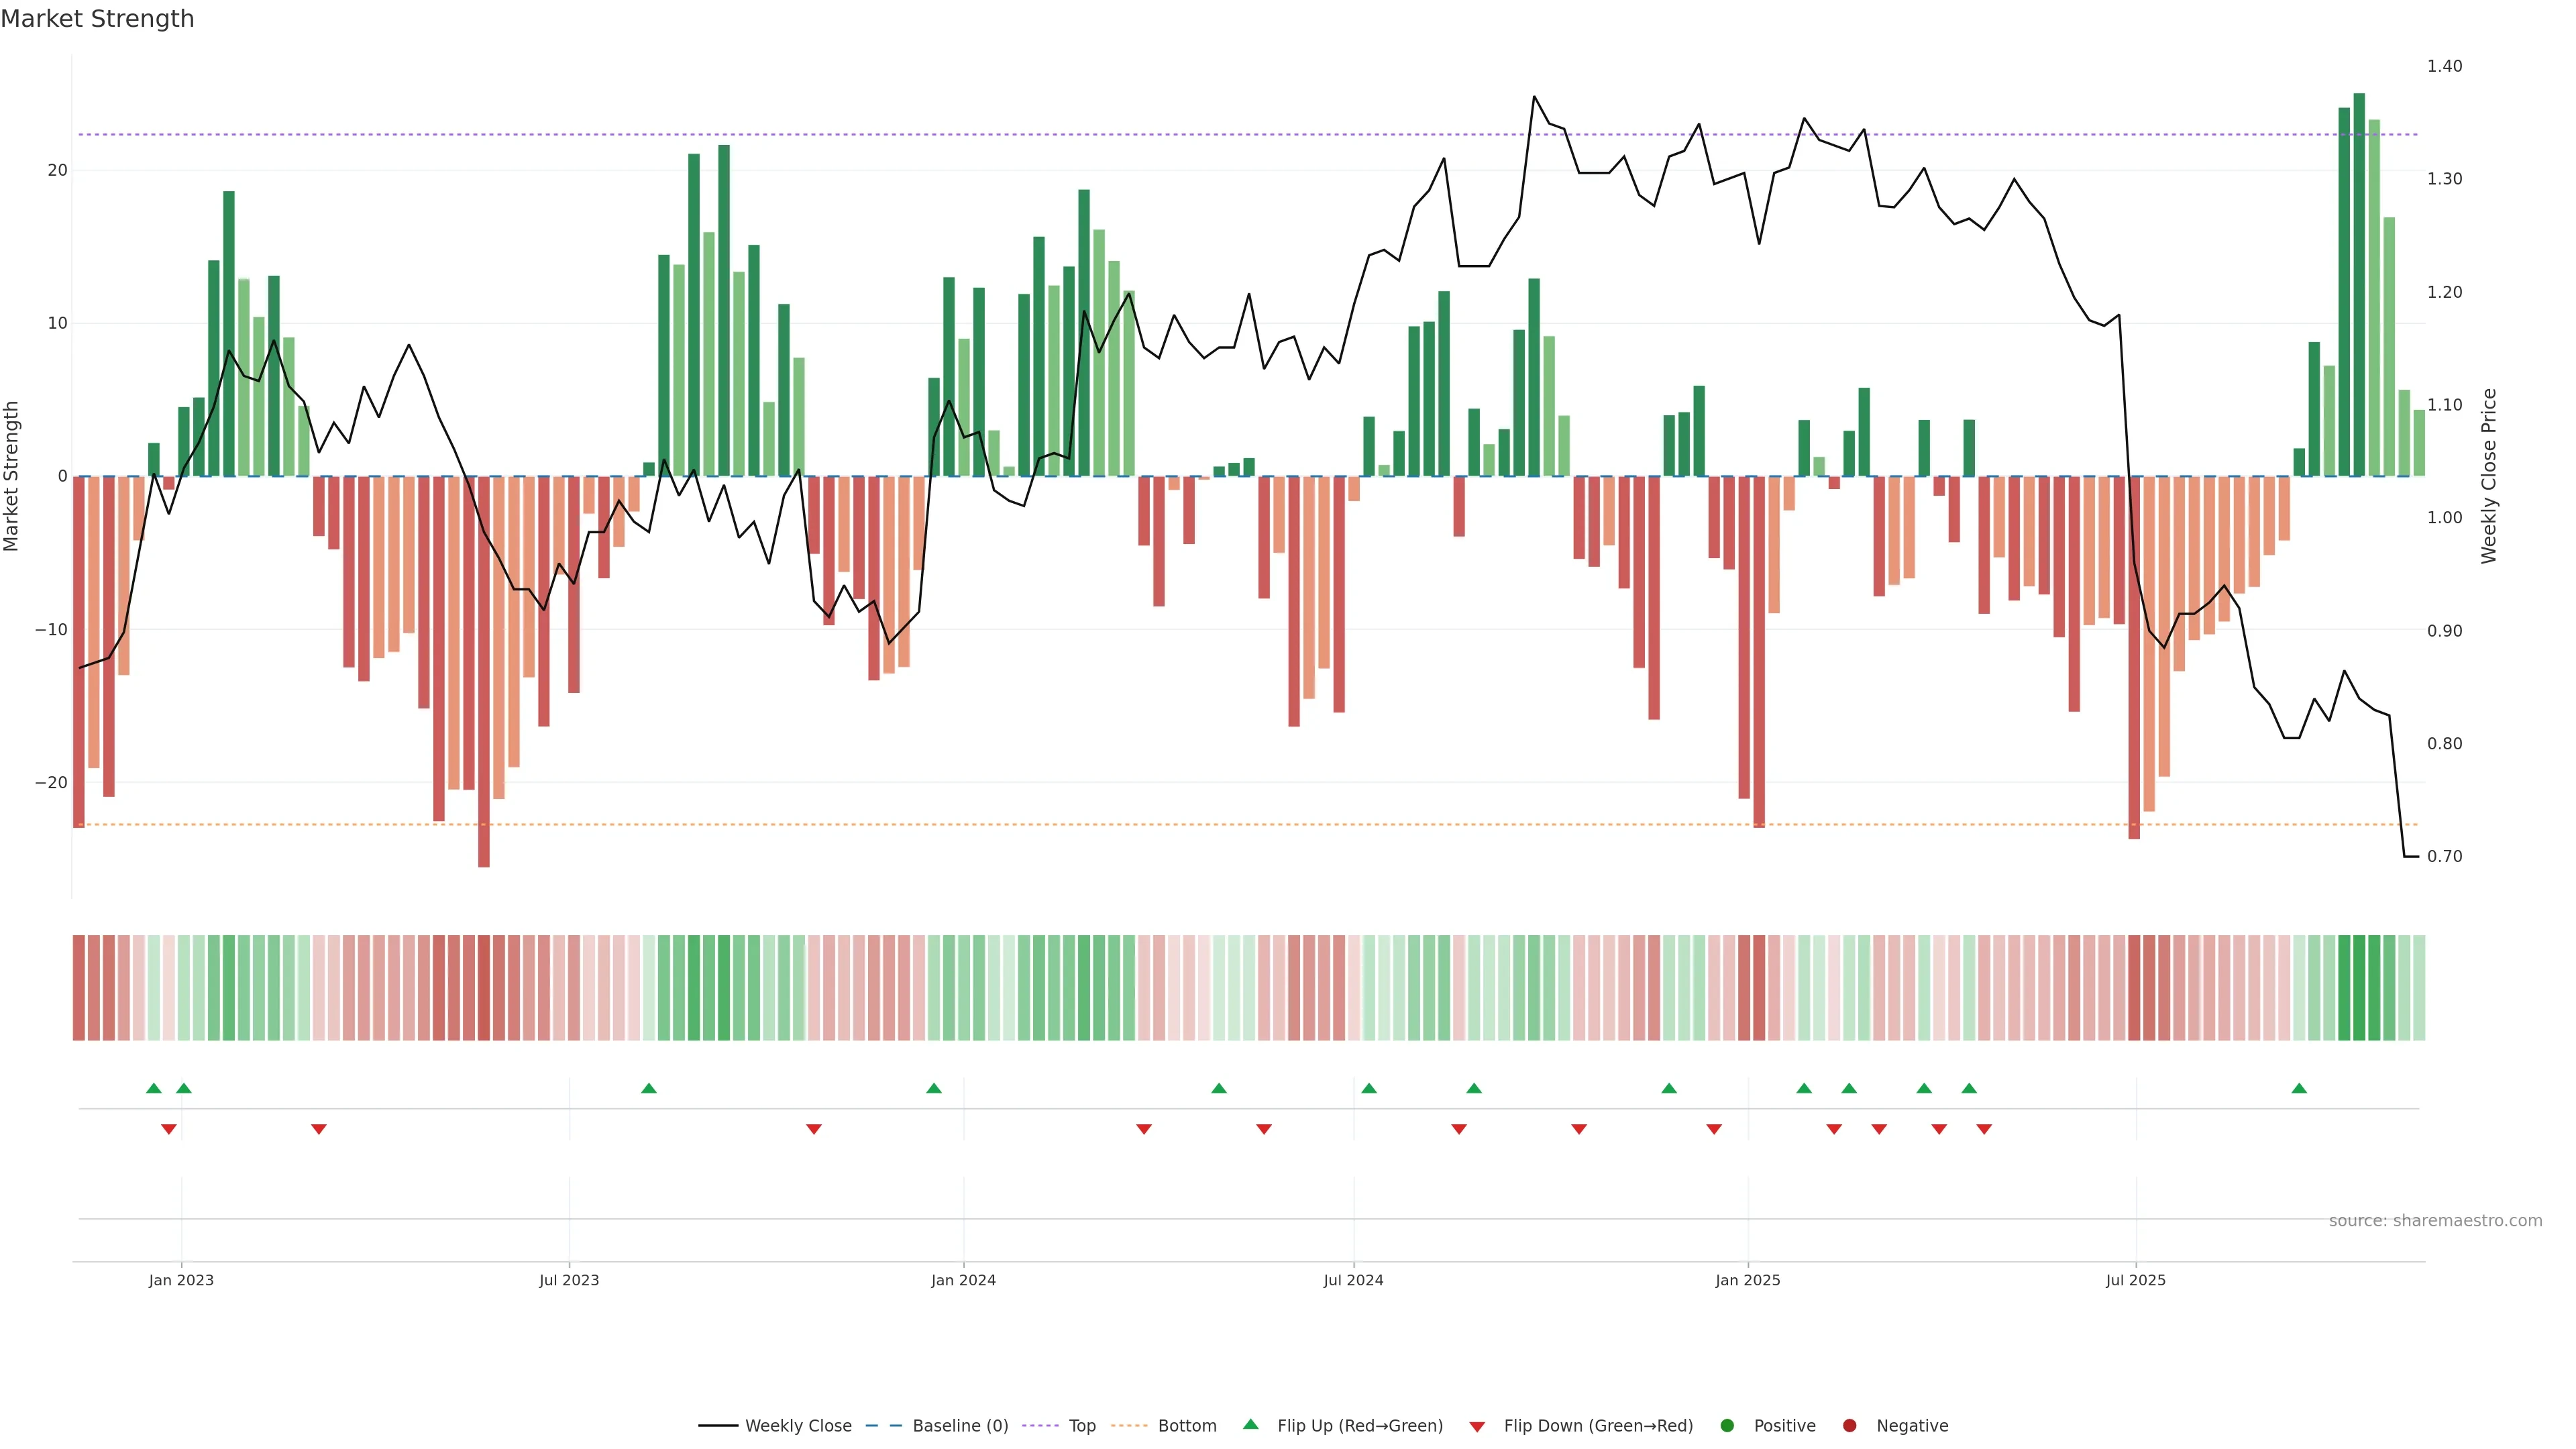The width and height of the screenshot is (2576, 1449).
Task: Click the Market Strength chart title
Action: (x=97, y=18)
